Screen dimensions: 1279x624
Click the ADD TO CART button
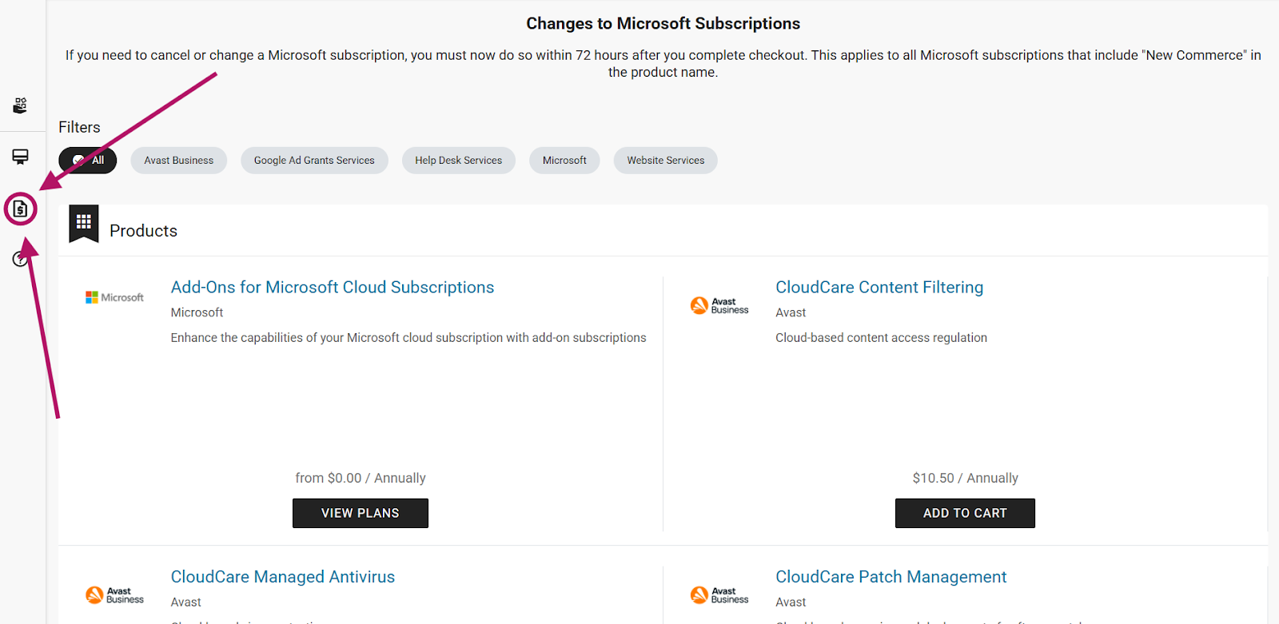[965, 513]
